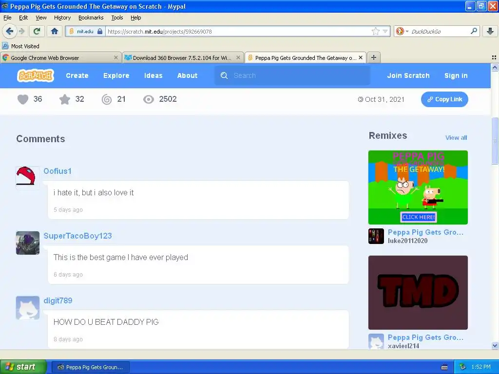Go to the Home page icon
Image resolution: width=499 pixels, height=374 pixels.
[55, 31]
